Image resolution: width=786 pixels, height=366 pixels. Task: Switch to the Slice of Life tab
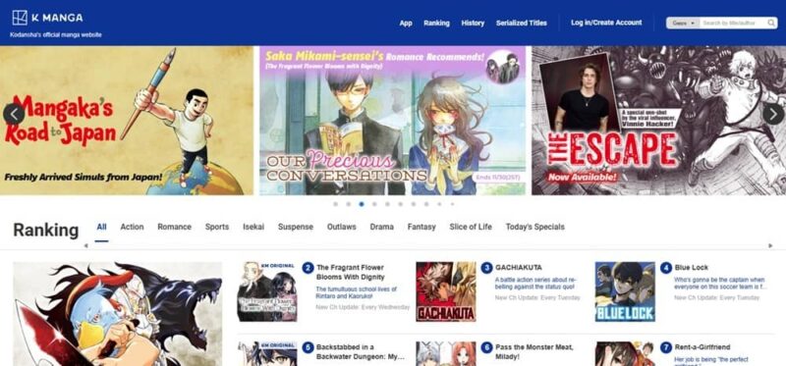[x=471, y=227]
